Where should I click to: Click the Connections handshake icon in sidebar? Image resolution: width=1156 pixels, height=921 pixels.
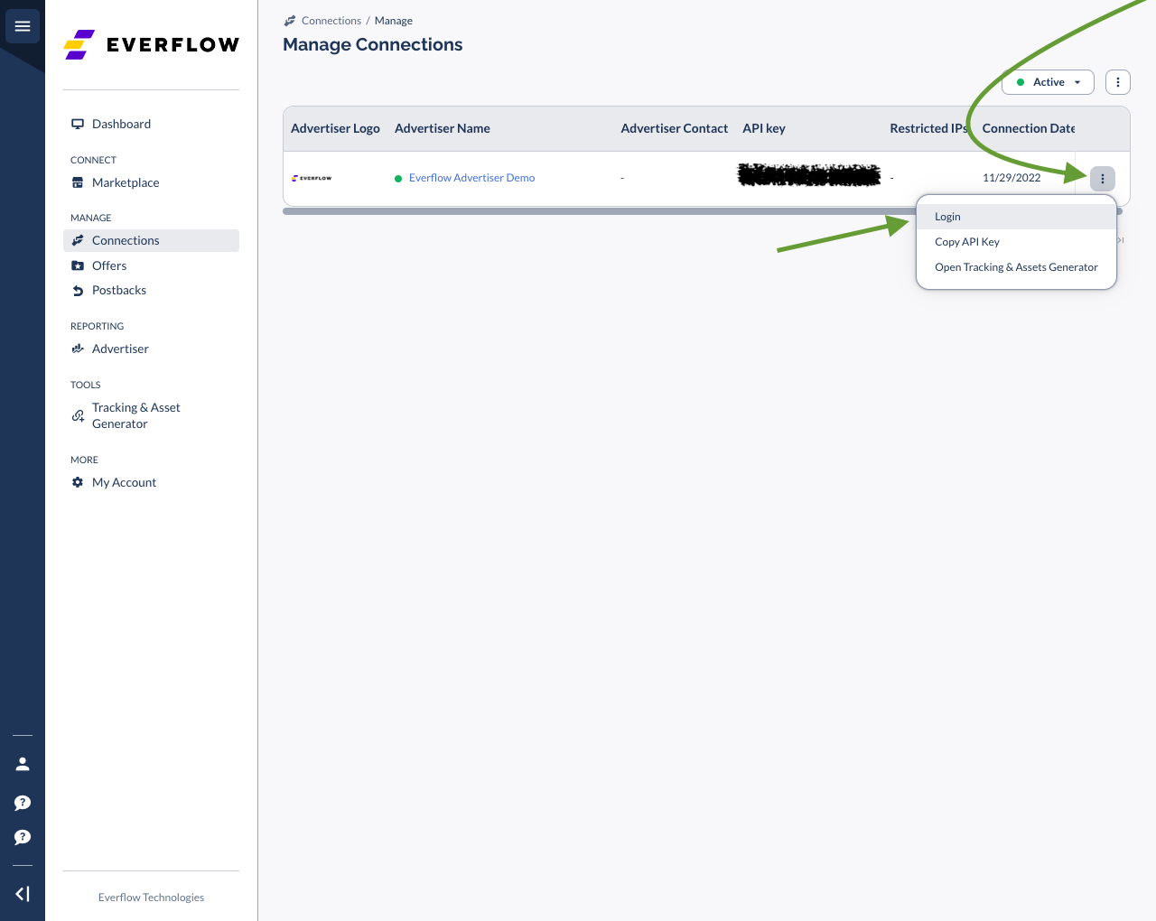(x=78, y=240)
